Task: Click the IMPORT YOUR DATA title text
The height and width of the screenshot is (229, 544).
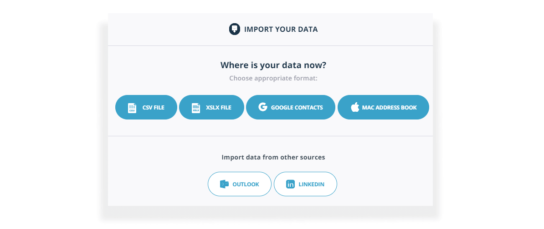Action: [x=281, y=30]
